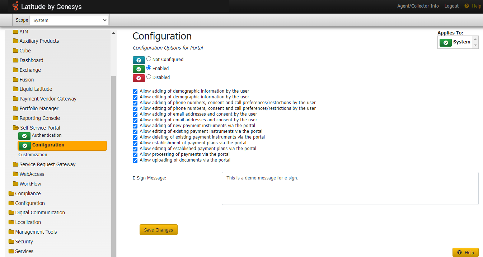The image size is (483, 257).
Task: Click the blue question mark Not Configured icon
Action: point(139,60)
